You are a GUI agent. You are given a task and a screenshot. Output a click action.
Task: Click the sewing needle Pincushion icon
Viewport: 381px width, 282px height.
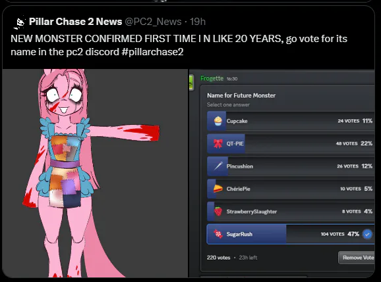pos(218,166)
